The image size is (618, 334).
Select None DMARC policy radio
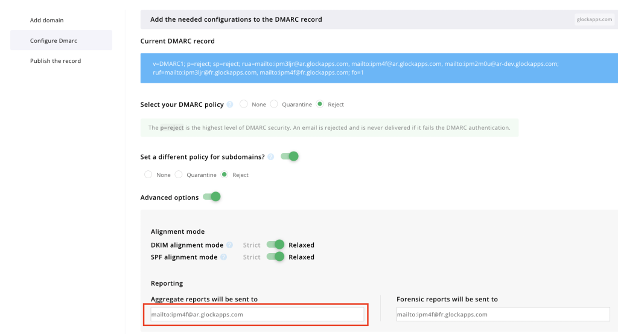coord(244,104)
